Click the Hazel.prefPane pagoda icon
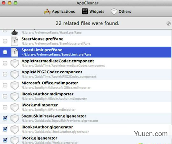Image resolution: width=172 pixels, height=144 pixels. [x=15, y=32]
